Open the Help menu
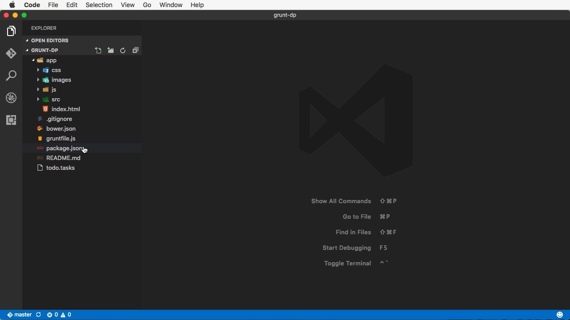The width and height of the screenshot is (570, 320). (197, 5)
